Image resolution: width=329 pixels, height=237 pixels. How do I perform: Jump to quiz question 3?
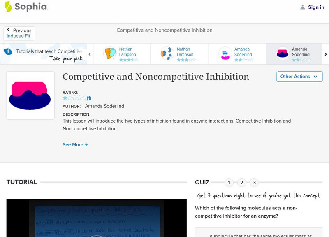[254, 182]
